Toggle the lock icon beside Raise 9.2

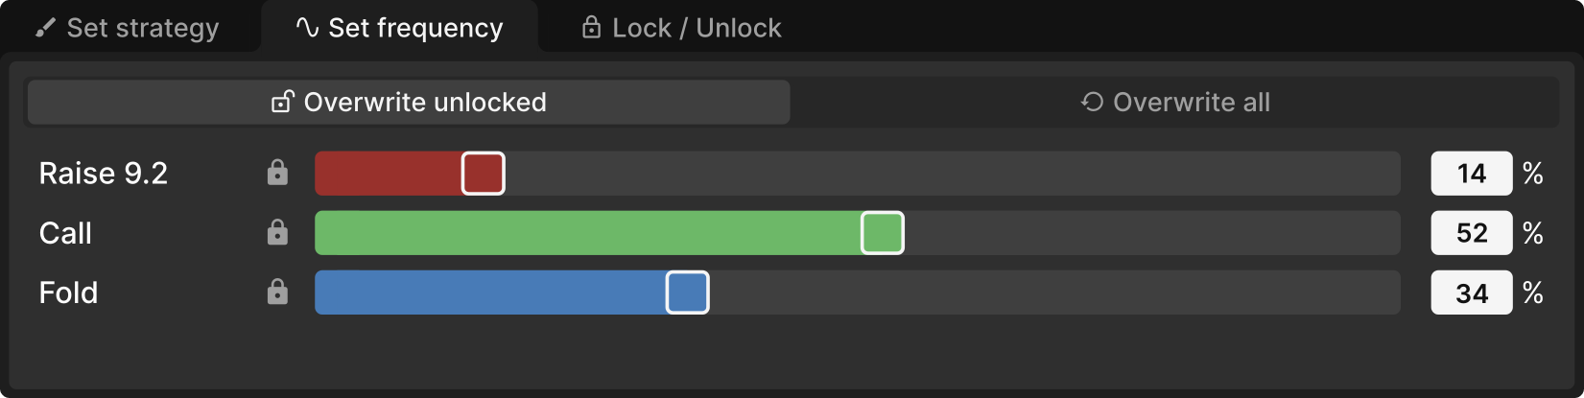tap(277, 173)
